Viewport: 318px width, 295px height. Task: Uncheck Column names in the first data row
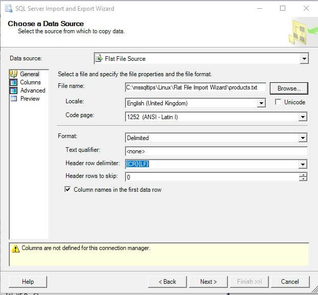pos(68,190)
